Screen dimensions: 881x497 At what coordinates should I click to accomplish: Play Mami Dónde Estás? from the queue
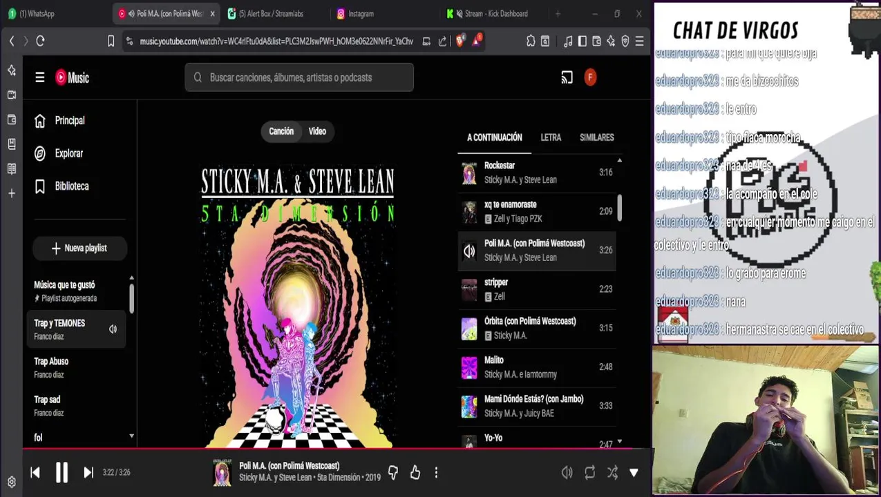[537, 406]
